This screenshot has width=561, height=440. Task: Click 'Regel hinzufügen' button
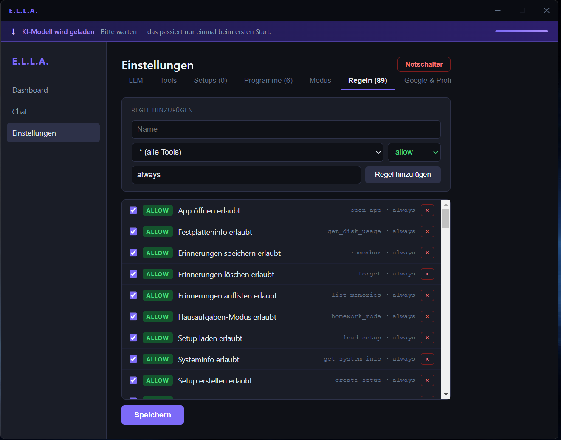403,175
